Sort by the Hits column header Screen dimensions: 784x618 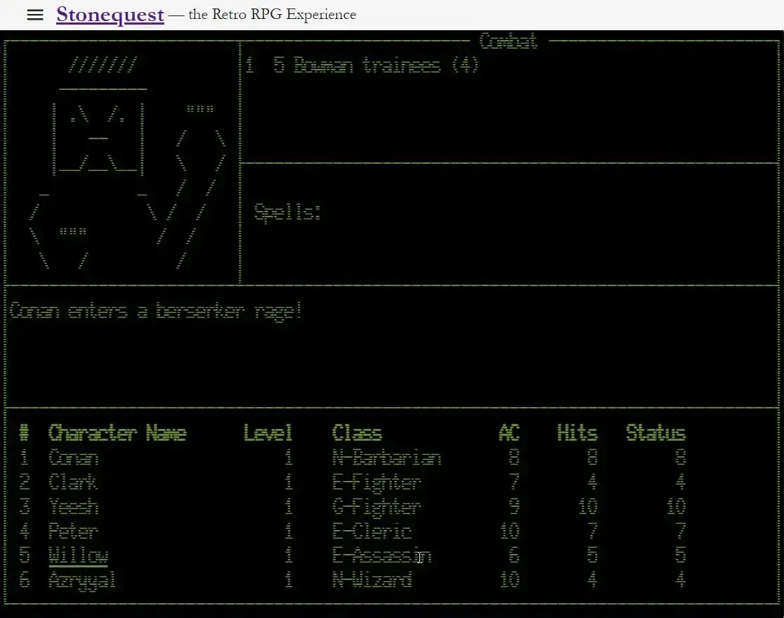[x=576, y=433]
